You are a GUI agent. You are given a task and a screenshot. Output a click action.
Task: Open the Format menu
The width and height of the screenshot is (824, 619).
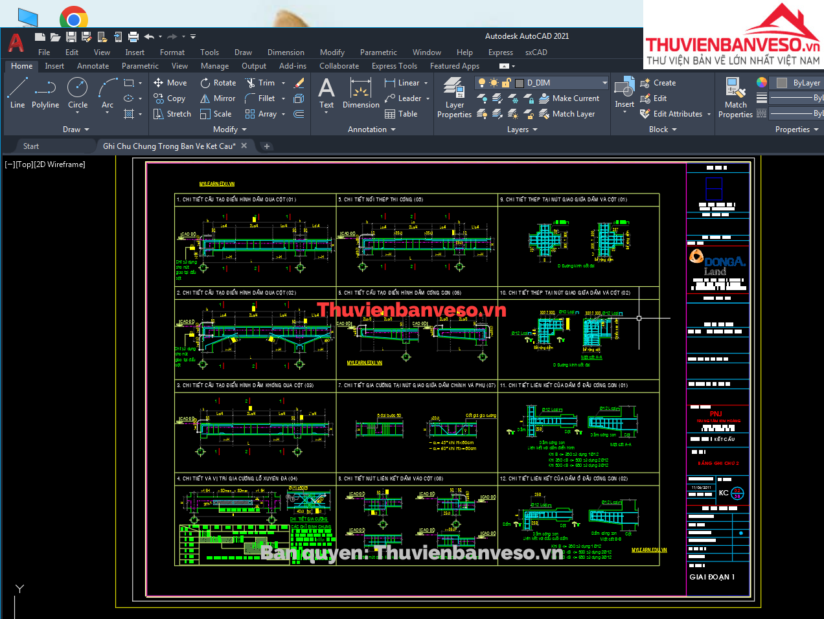172,52
